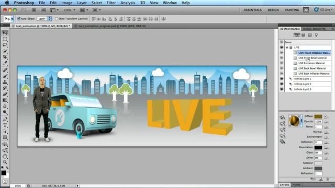Viewport: 335px width, 188px height.
Task: Open the Apple menu
Action: click(x=7, y=3)
